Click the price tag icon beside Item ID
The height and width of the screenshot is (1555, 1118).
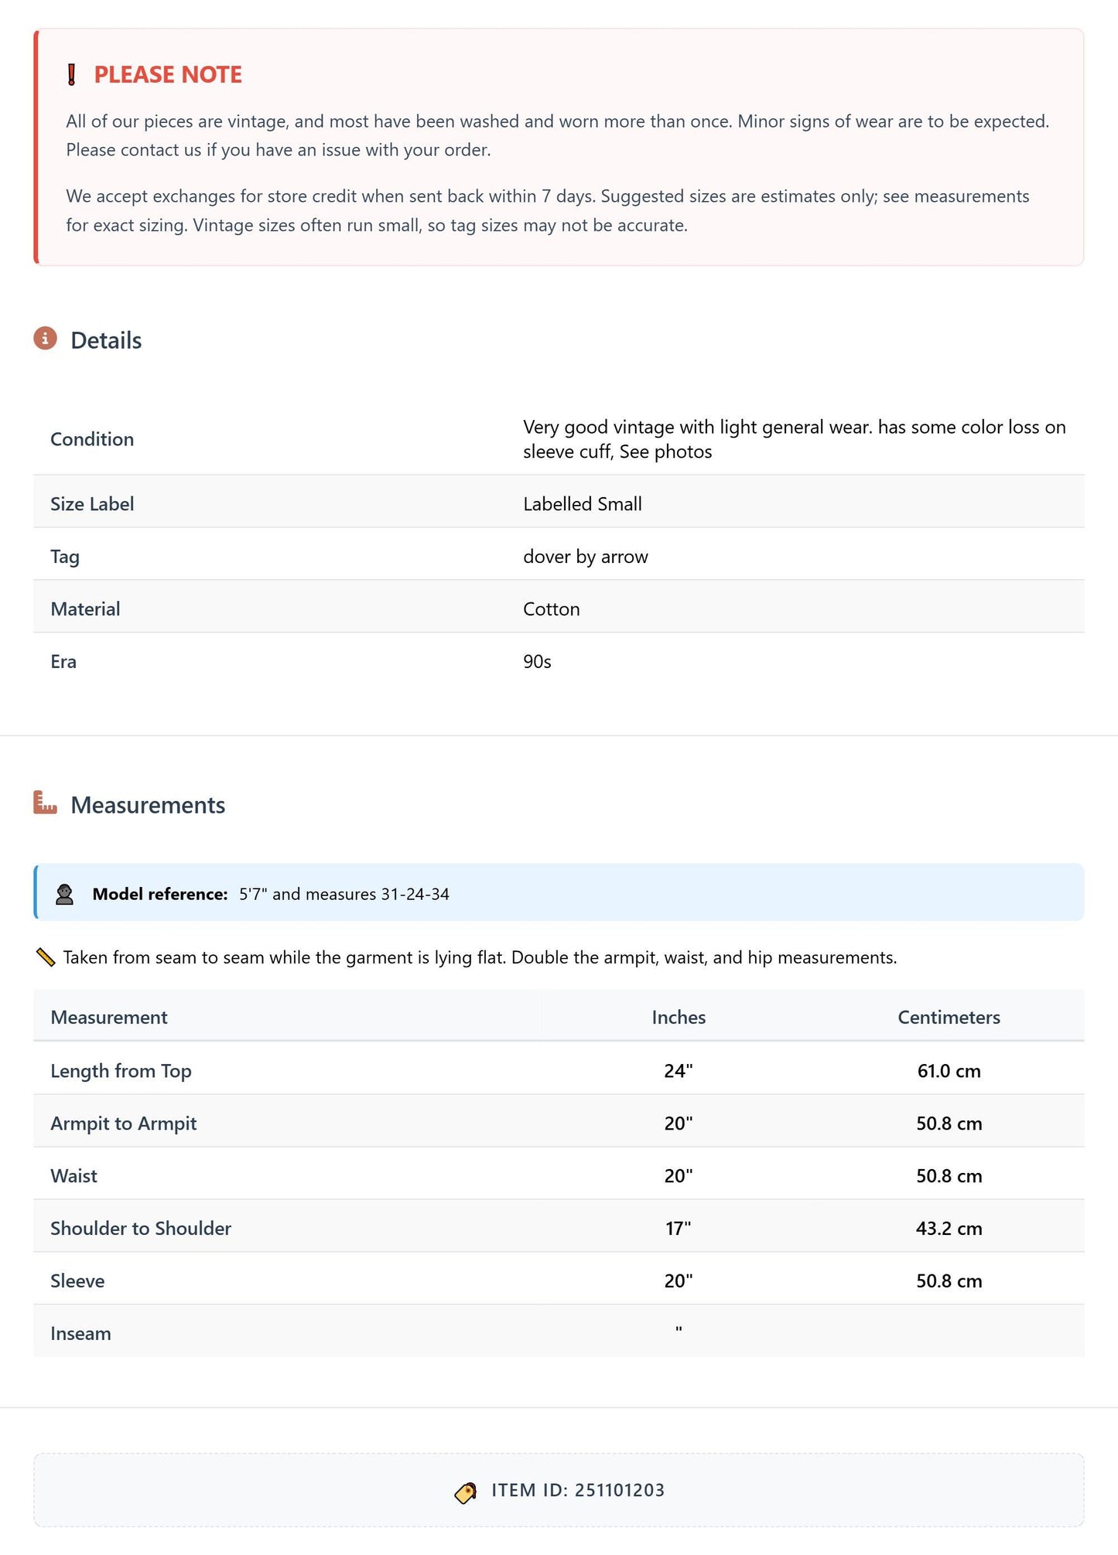[466, 1492]
